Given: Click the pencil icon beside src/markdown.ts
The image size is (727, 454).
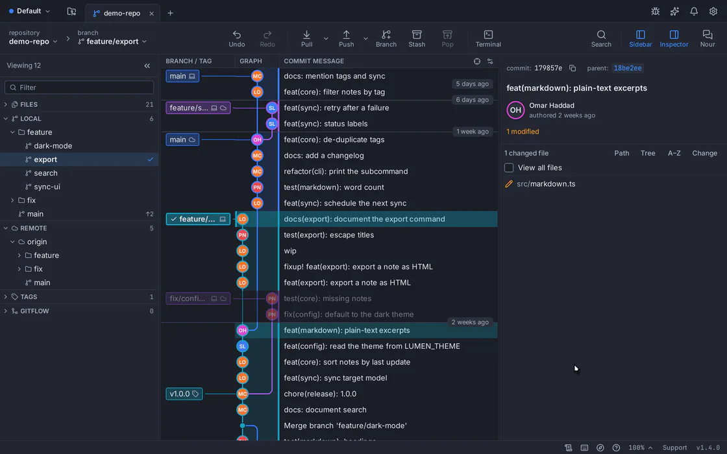Looking at the screenshot, I should click(509, 184).
